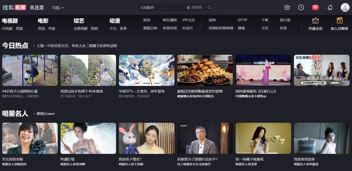
Task: Open the 千帆 channel
Action: pyautogui.click(x=265, y=20)
